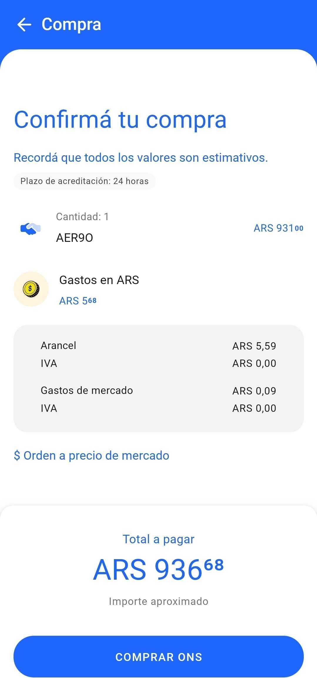Tap the gold coin icon
This screenshot has height=678, width=317.
click(x=31, y=289)
